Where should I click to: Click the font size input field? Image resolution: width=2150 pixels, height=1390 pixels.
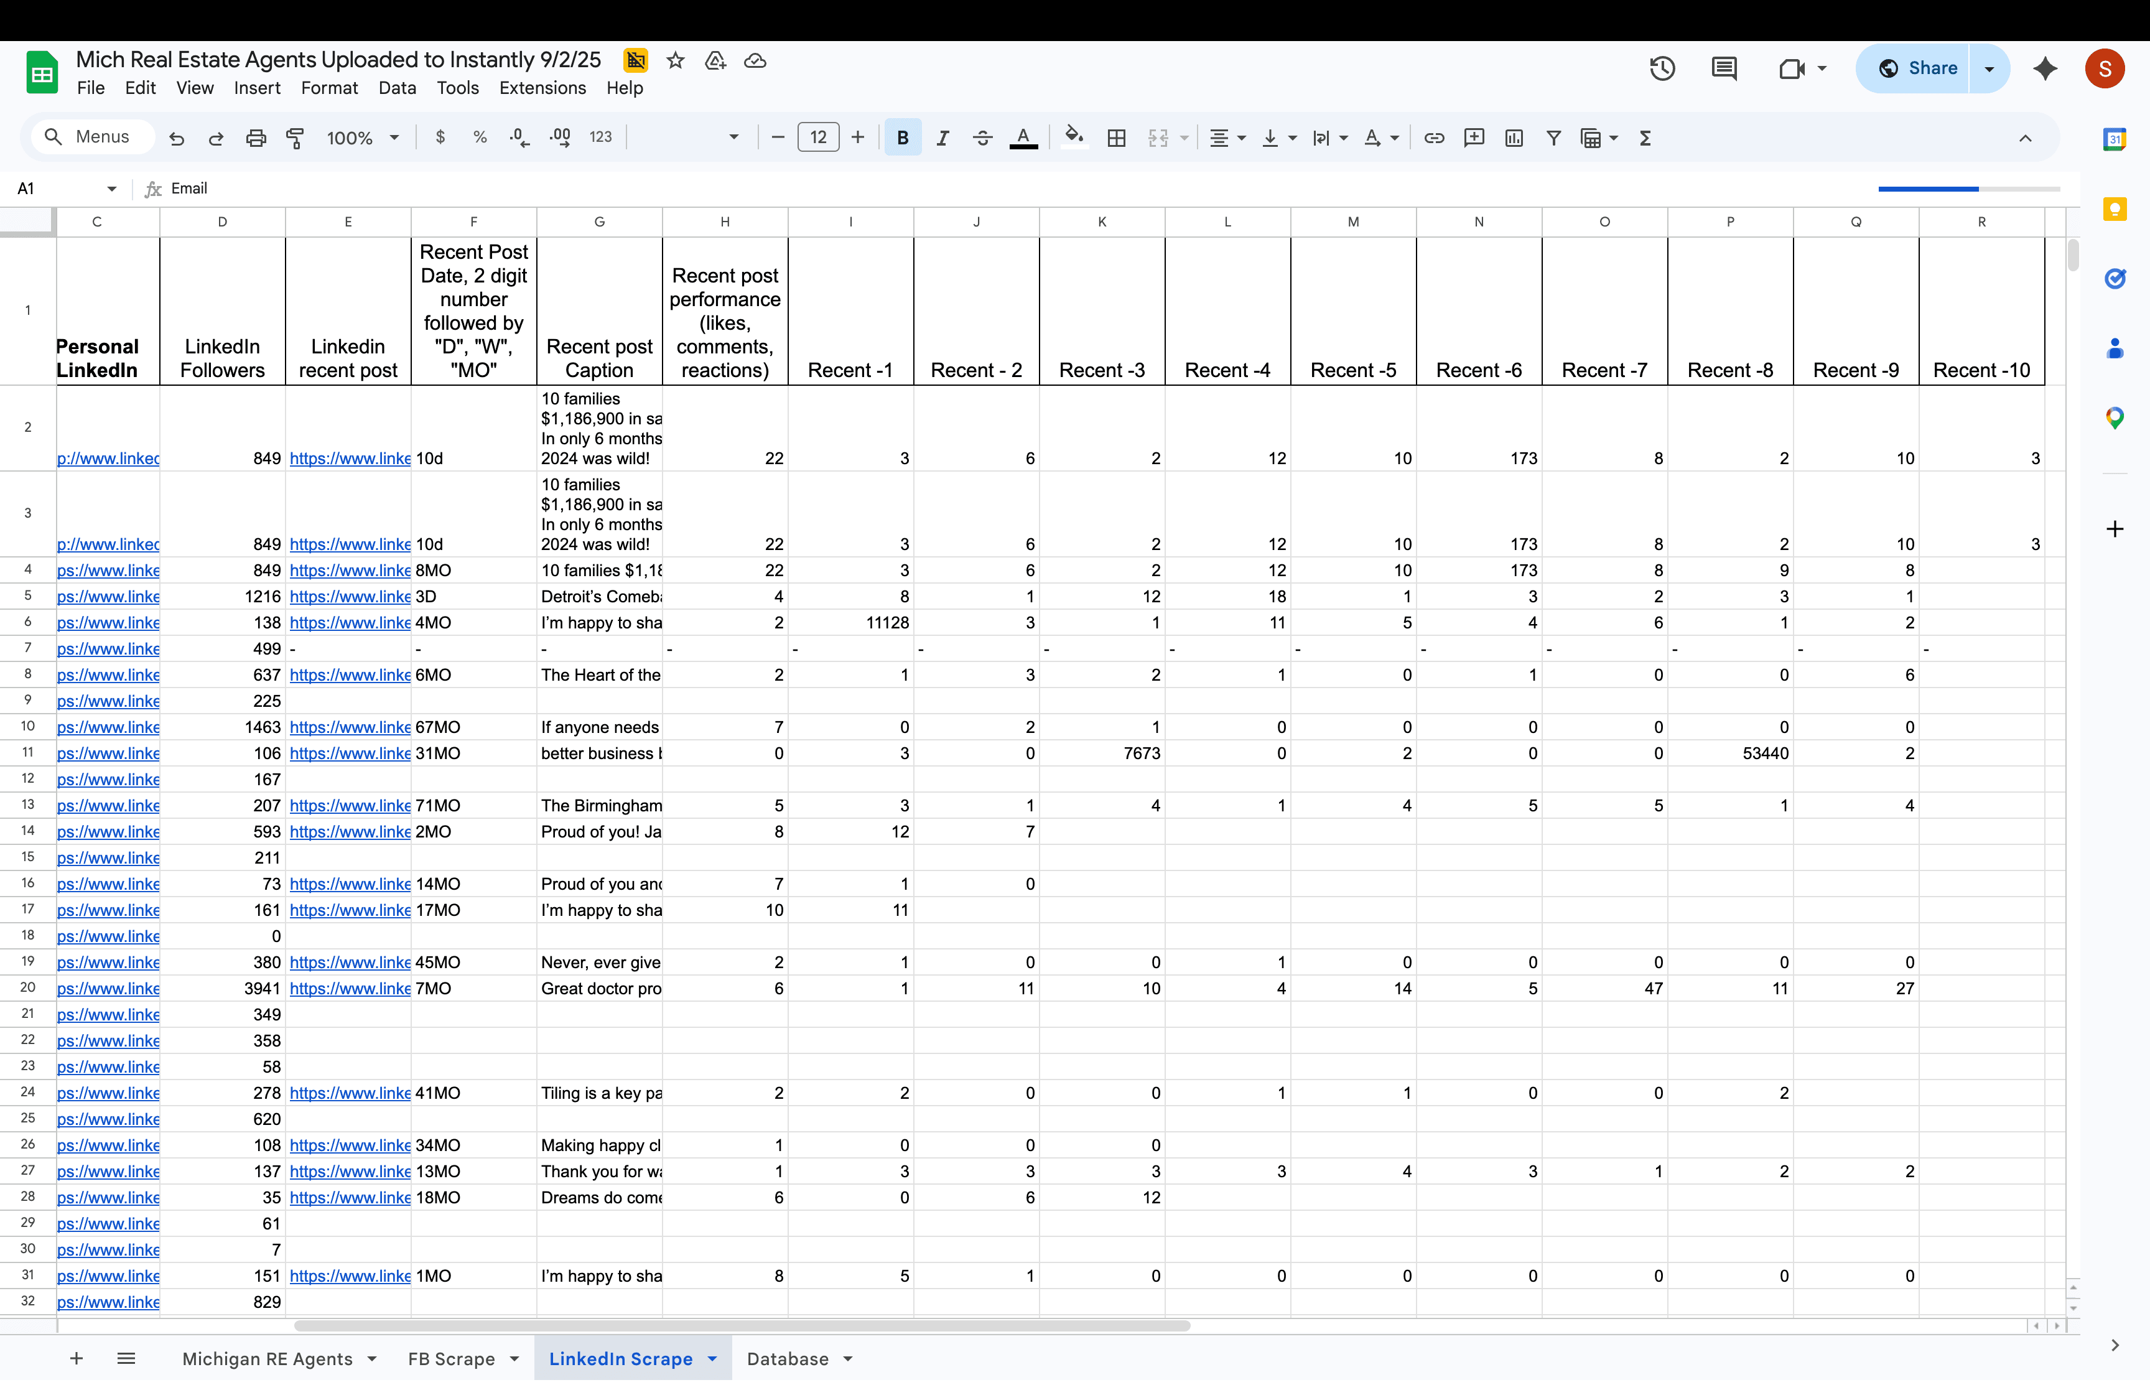[x=818, y=137]
